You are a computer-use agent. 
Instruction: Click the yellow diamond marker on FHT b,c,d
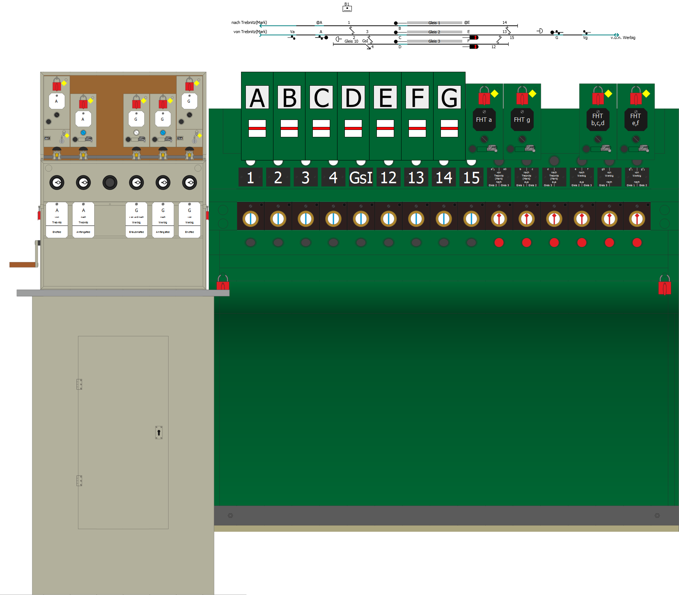click(608, 94)
